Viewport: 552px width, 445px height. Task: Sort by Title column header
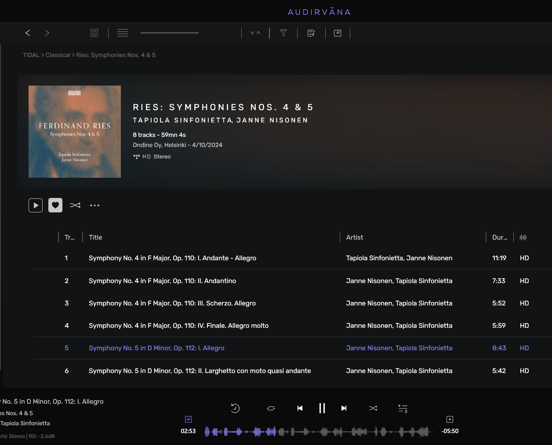95,237
